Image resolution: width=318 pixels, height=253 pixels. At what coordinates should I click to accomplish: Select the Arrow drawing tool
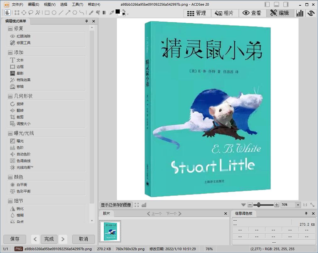(x=68, y=13)
